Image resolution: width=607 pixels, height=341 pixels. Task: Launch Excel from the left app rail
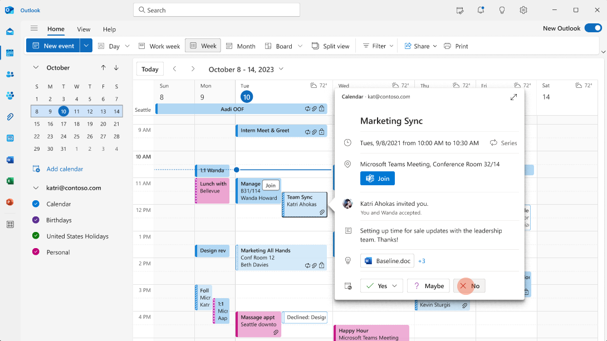(x=10, y=181)
